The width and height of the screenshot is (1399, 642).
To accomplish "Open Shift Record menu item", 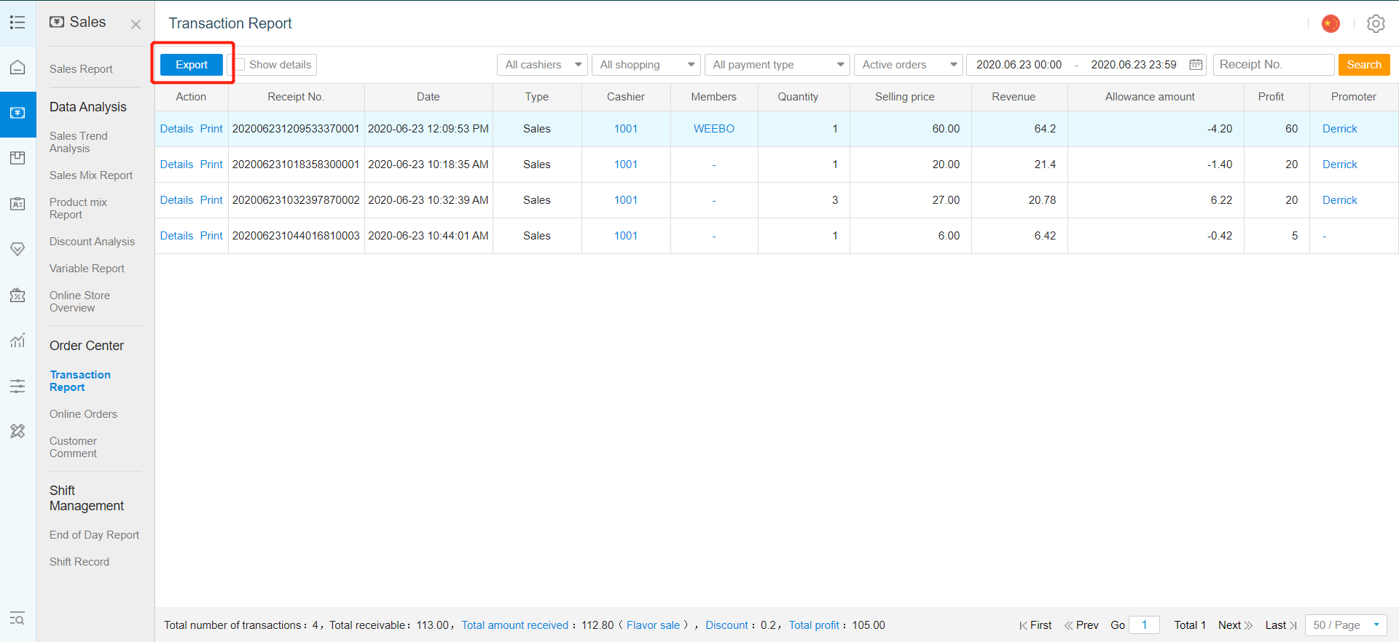I will [x=79, y=562].
